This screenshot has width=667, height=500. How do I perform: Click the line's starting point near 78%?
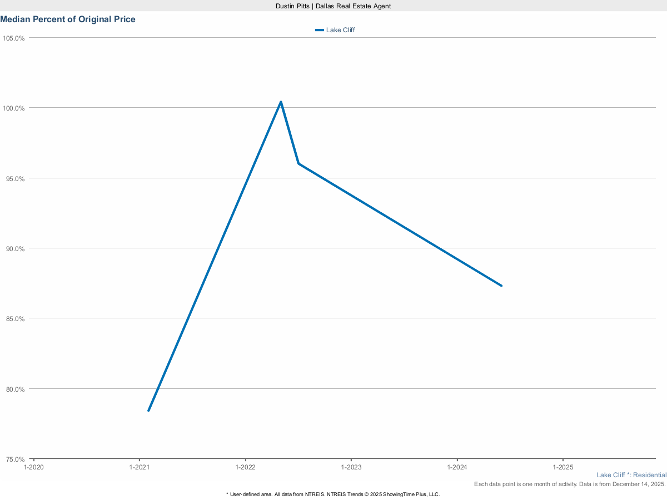(148, 411)
